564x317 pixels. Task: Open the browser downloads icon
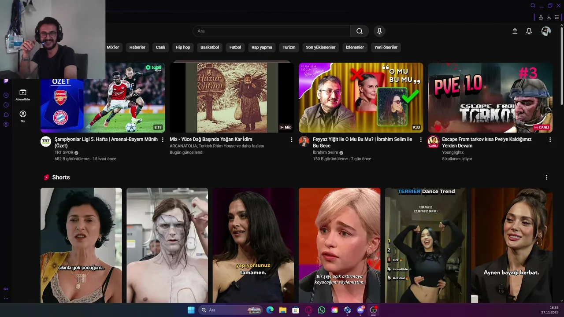(x=549, y=17)
